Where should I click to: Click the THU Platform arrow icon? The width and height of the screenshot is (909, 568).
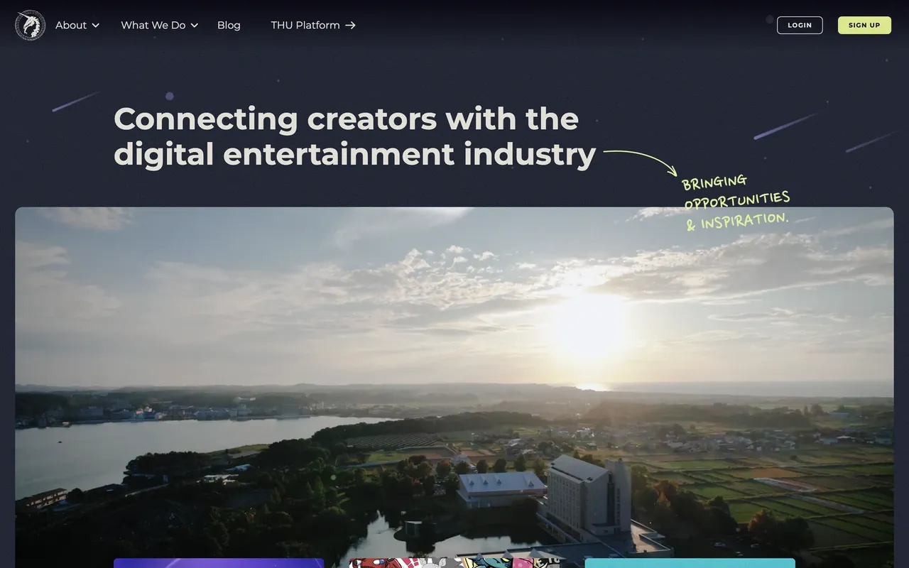coord(350,25)
